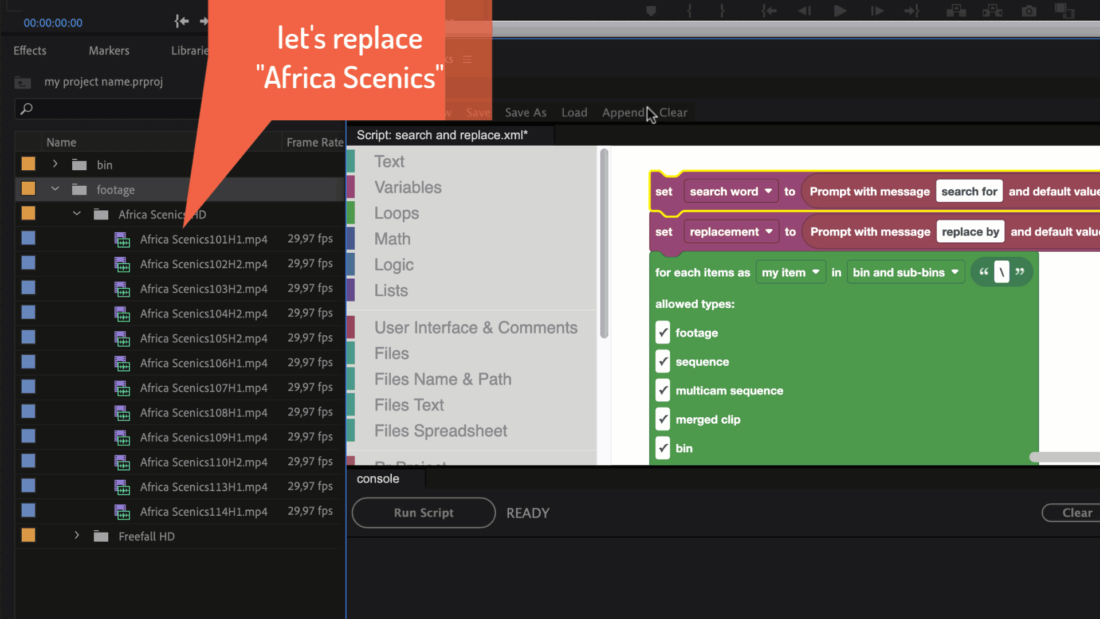The height and width of the screenshot is (619, 1100).
Task: Click the Go to In arrow icon near the timecode
Action: (182, 21)
